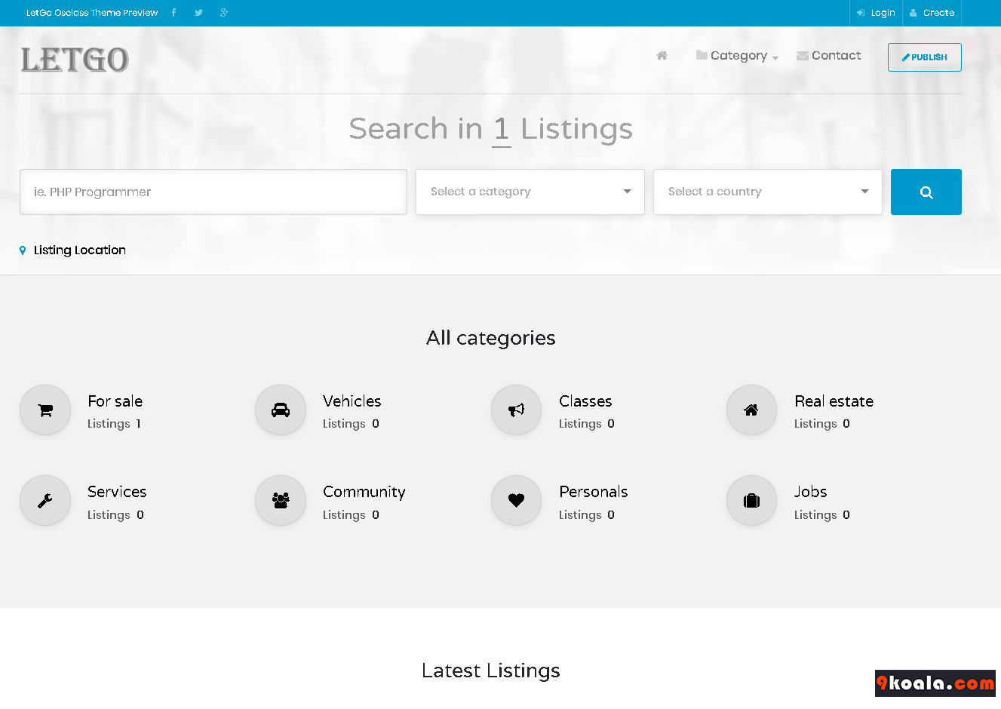The image size is (1001, 709).
Task: Open the Google Plus social link
Action: pos(224,13)
